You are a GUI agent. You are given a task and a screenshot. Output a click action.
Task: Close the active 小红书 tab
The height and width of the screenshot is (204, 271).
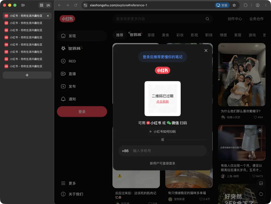click(48, 16)
